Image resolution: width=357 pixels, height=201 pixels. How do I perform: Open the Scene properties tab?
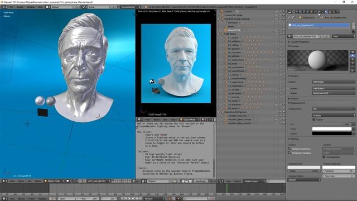click(x=304, y=12)
